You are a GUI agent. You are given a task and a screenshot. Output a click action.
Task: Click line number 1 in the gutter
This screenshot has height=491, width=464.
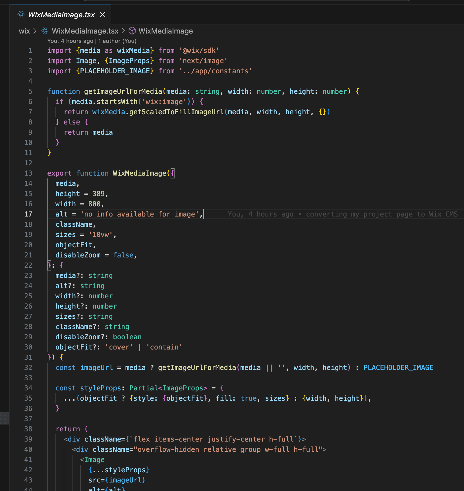click(x=30, y=51)
